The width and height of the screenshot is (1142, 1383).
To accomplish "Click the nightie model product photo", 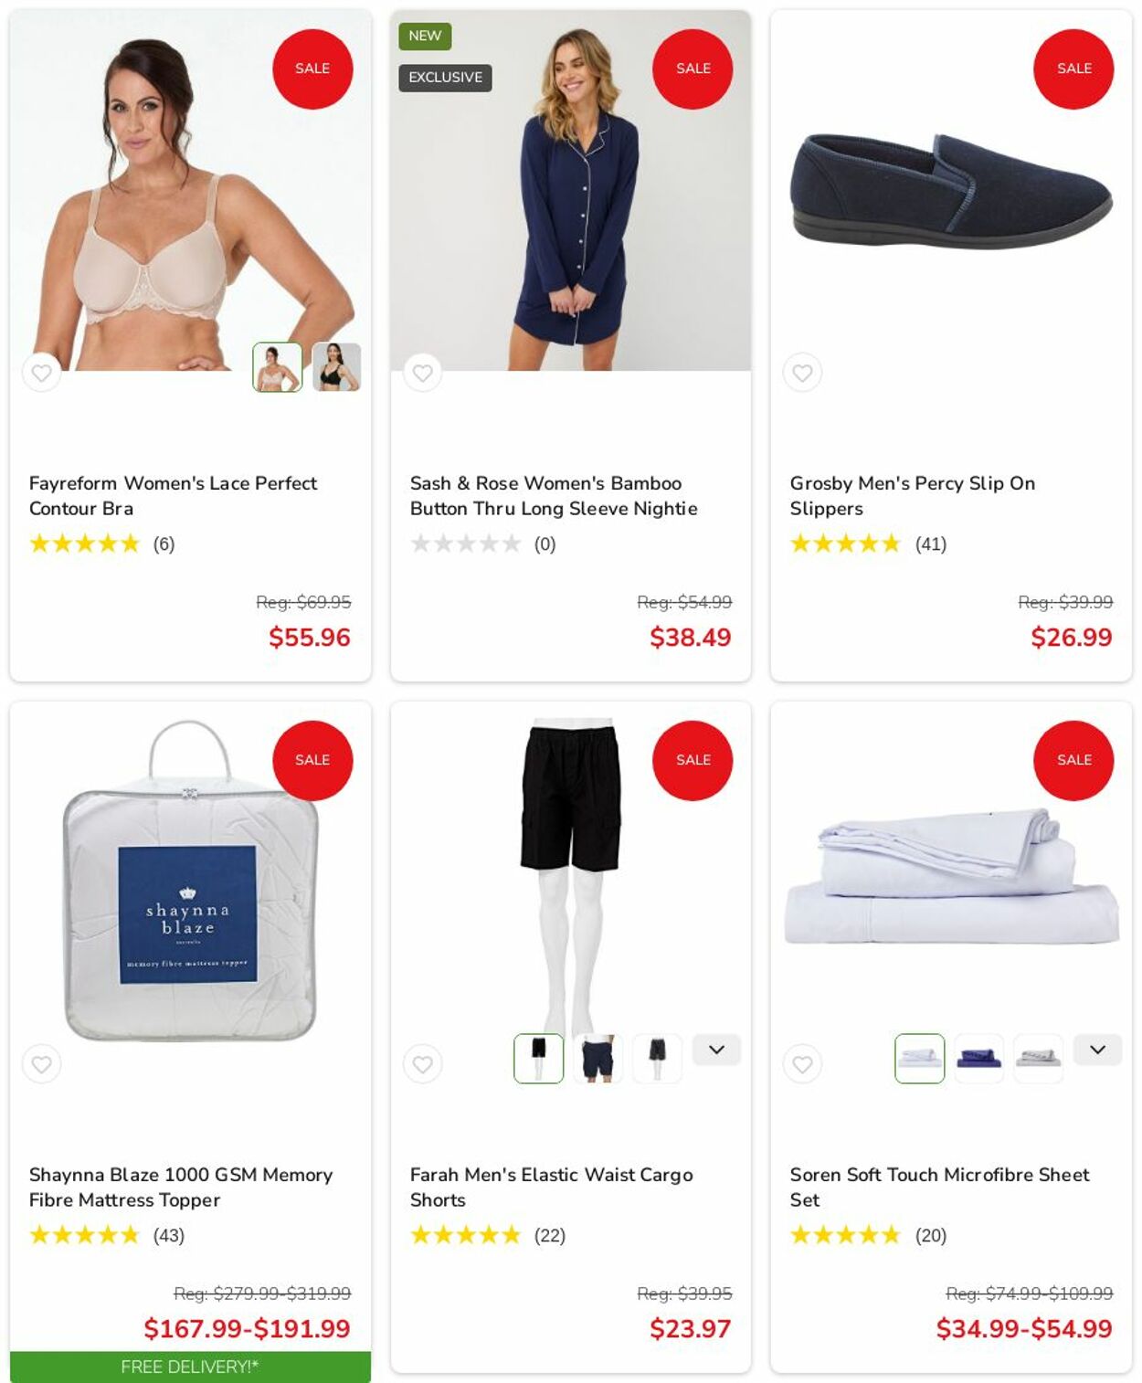I will 571,190.
